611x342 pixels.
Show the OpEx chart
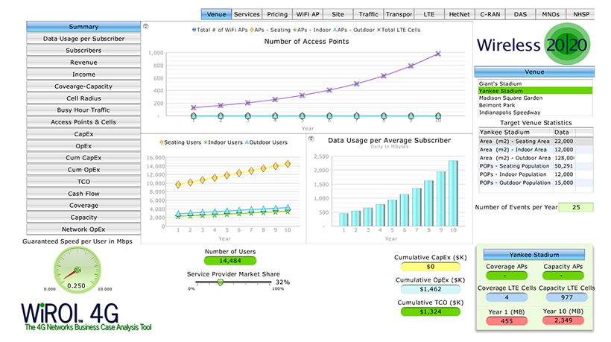tap(83, 146)
